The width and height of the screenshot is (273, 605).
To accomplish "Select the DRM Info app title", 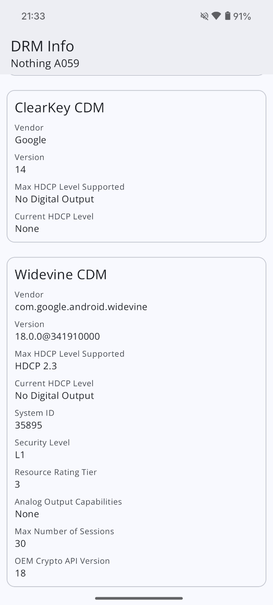I will point(43,46).
